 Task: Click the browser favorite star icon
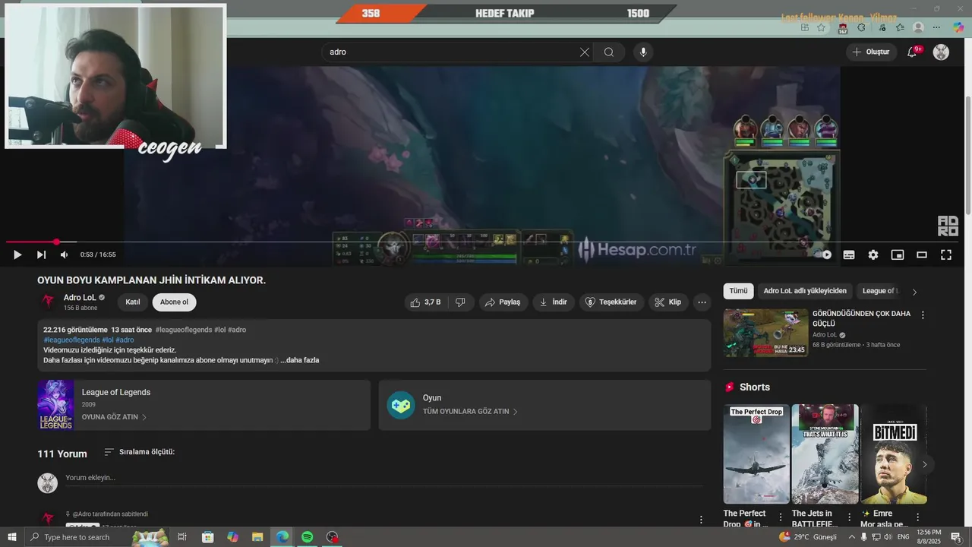821,27
